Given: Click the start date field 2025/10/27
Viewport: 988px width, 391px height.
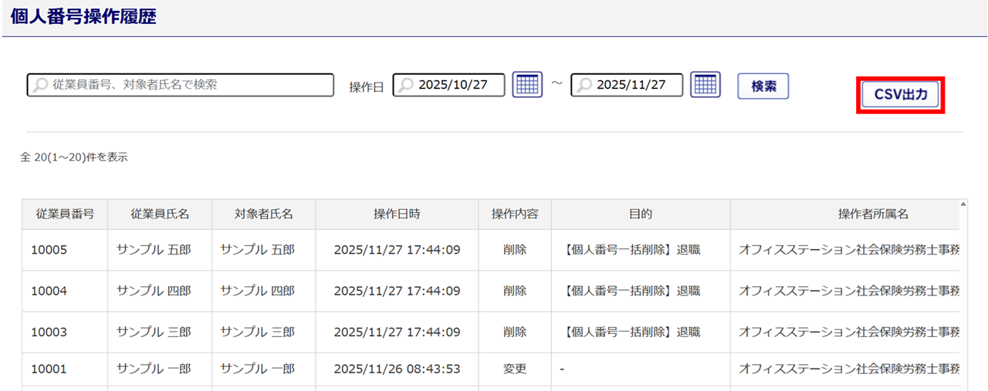Looking at the screenshot, I should (x=455, y=85).
